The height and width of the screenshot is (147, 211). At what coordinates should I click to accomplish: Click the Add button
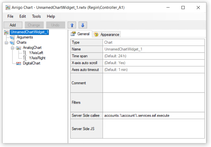point(13,25)
